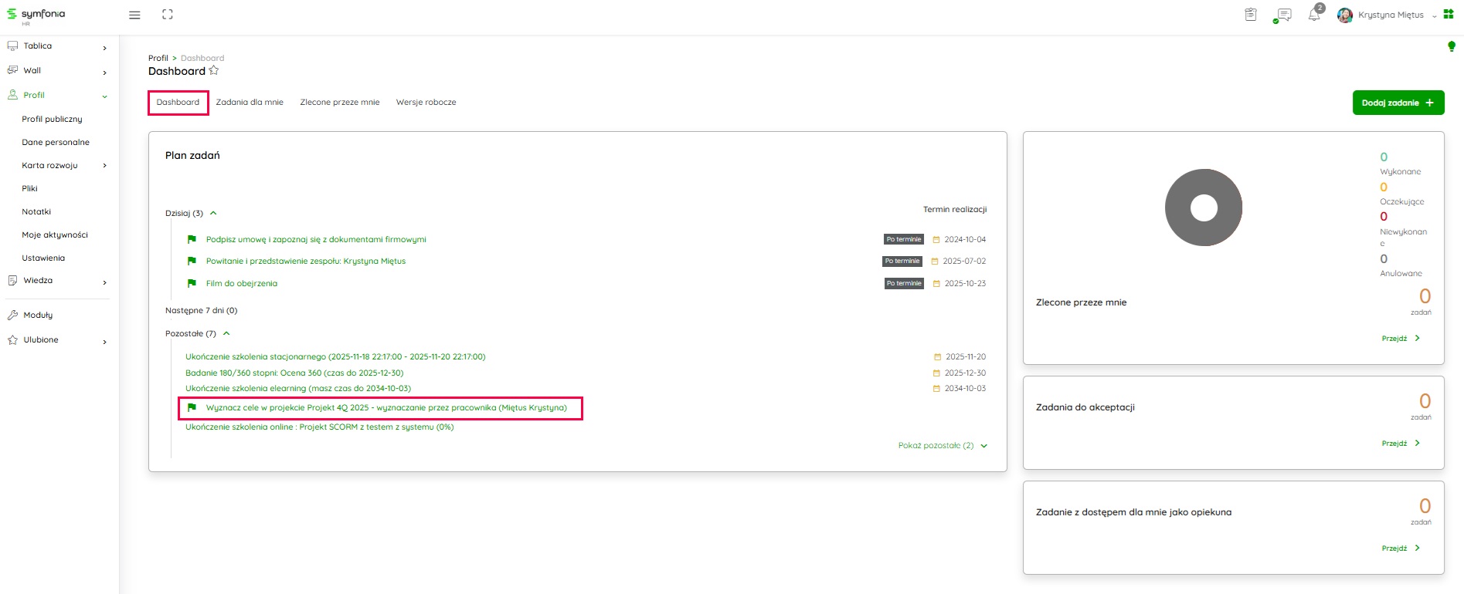This screenshot has height=594, width=1464.
Task: Open Dane personalne in the sidebar
Action: (56, 142)
